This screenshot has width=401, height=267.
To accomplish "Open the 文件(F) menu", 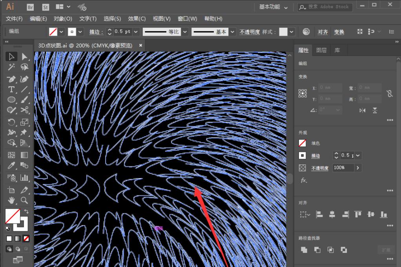I will coord(14,19).
